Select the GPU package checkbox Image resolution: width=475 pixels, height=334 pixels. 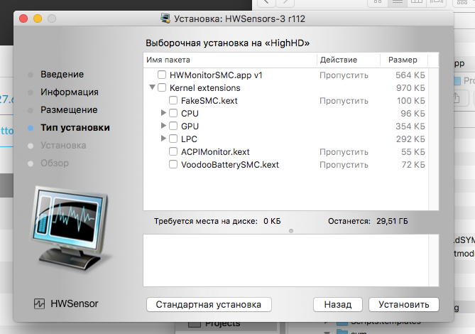click(x=173, y=126)
